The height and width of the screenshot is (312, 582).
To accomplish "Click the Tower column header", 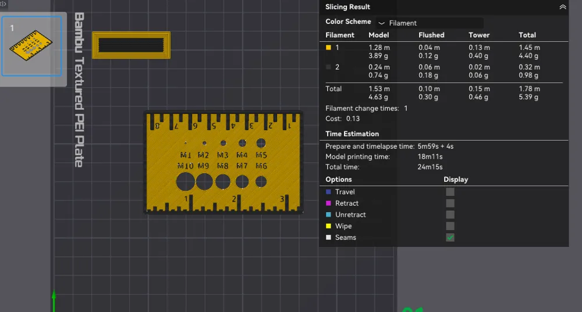I will coord(479,35).
